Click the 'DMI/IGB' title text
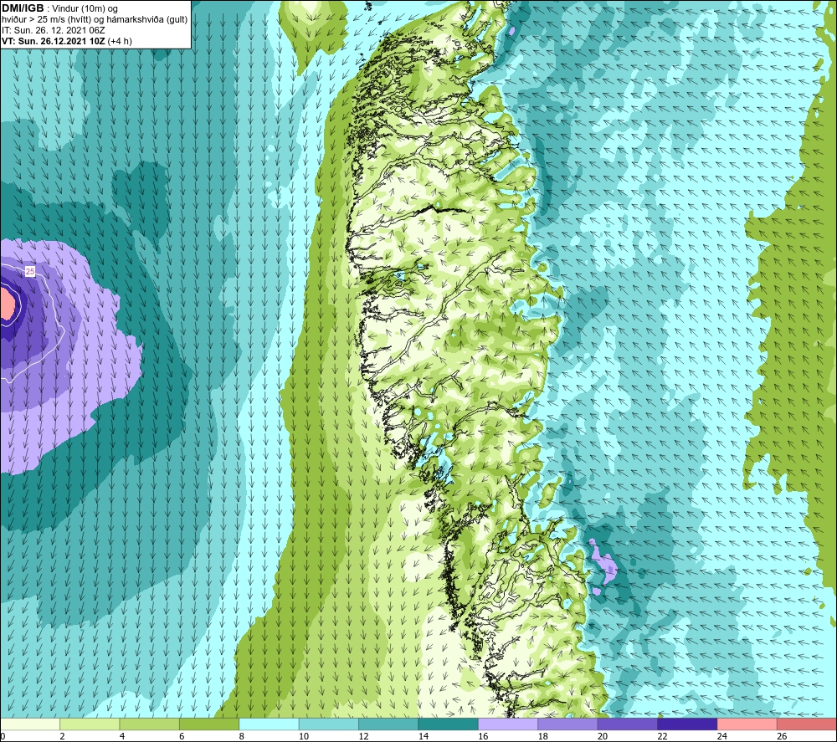This screenshot has height=742, width=837. 23,8
